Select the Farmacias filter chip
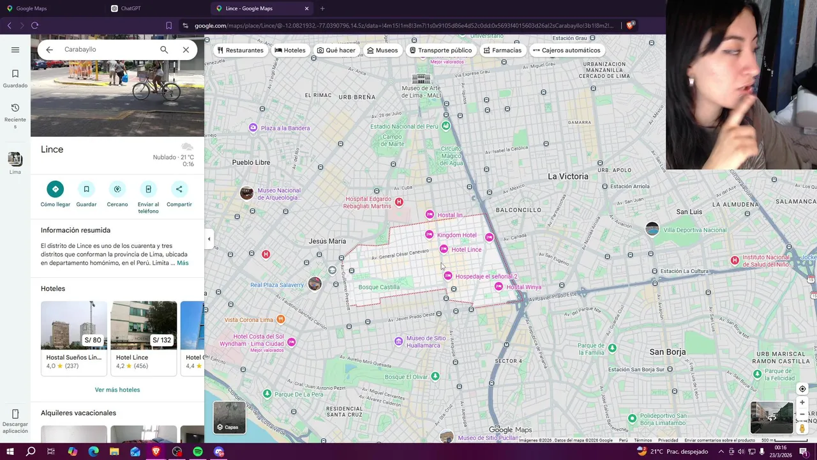 (502, 50)
